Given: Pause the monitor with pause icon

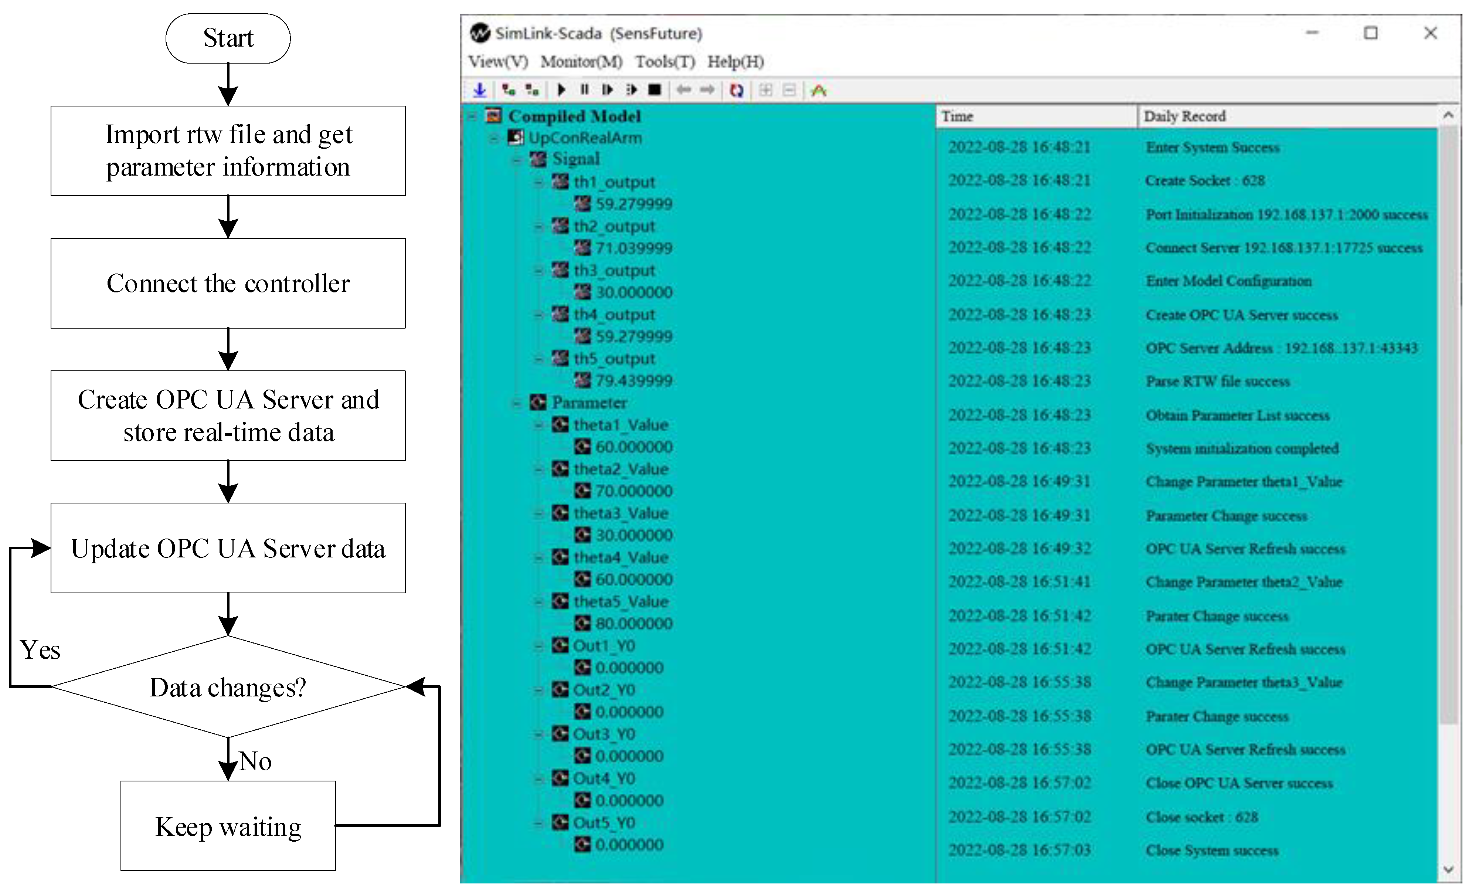Looking at the screenshot, I should pyautogui.click(x=584, y=90).
